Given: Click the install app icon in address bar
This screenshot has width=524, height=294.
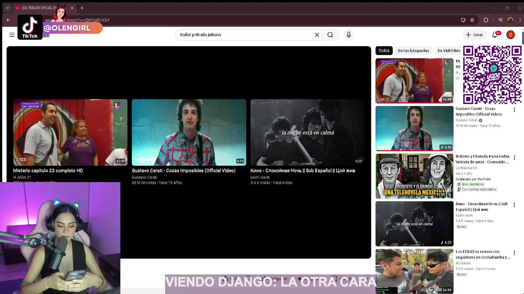Looking at the screenshot, I should 463,20.
